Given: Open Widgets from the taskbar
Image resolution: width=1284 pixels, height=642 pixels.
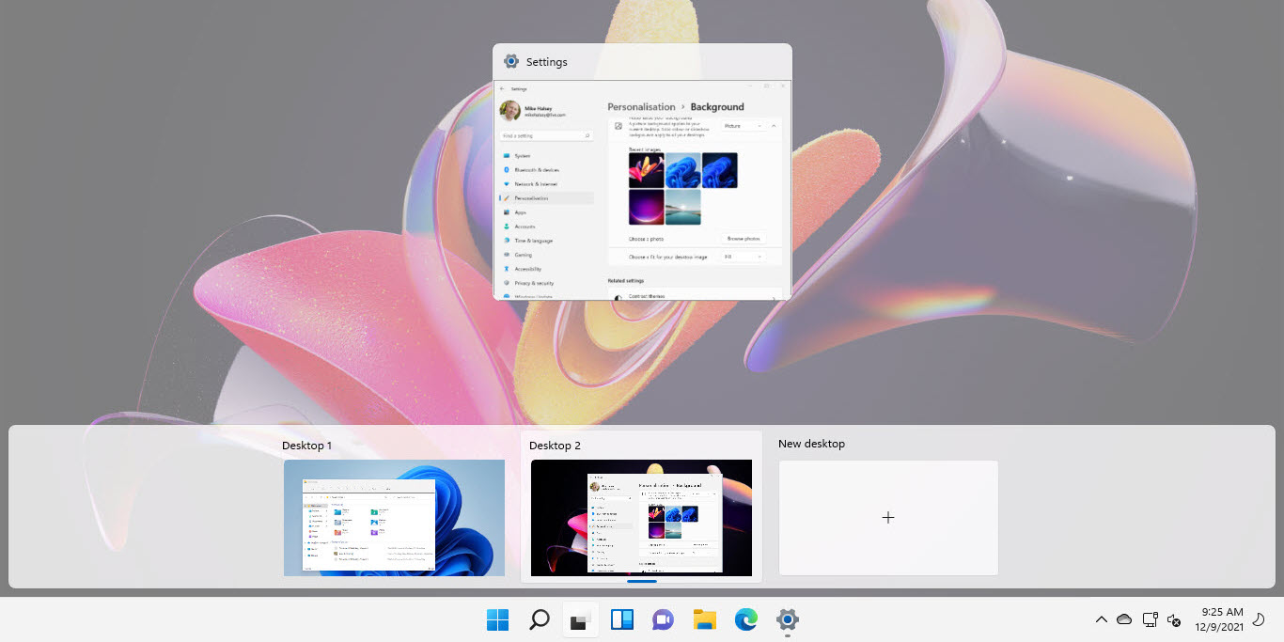Looking at the screenshot, I should 622,620.
